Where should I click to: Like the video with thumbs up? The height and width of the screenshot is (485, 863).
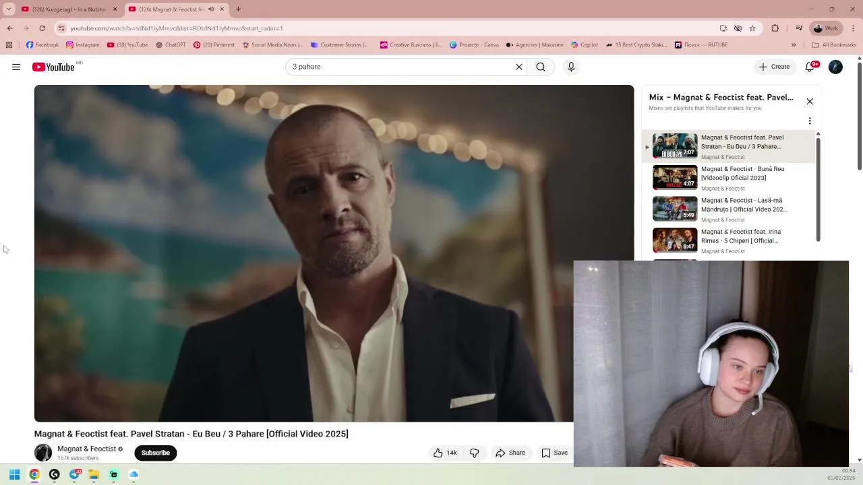point(445,453)
